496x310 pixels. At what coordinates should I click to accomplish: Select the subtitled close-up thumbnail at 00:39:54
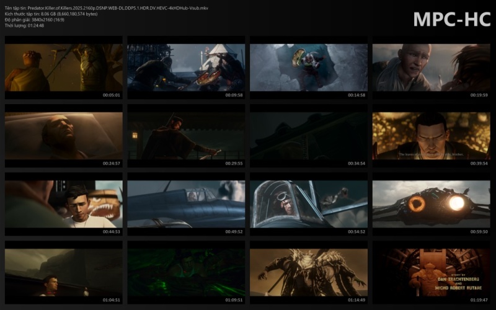(431, 136)
